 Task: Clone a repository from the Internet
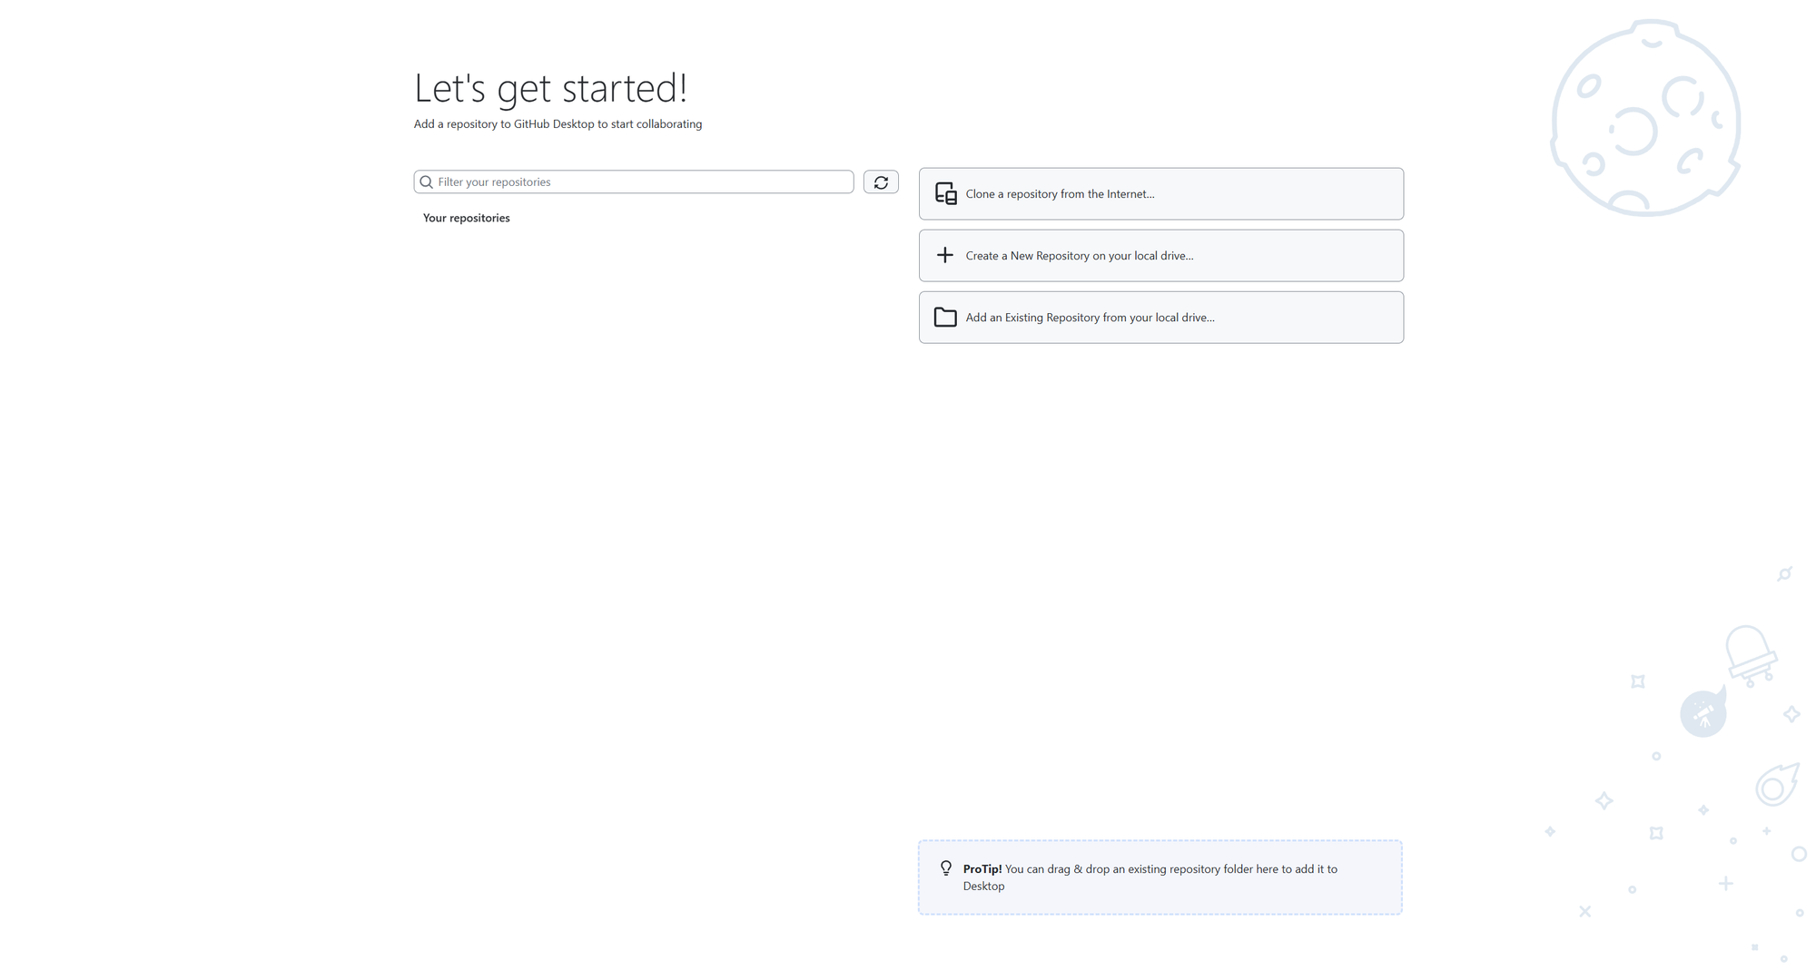pyautogui.click(x=1161, y=193)
